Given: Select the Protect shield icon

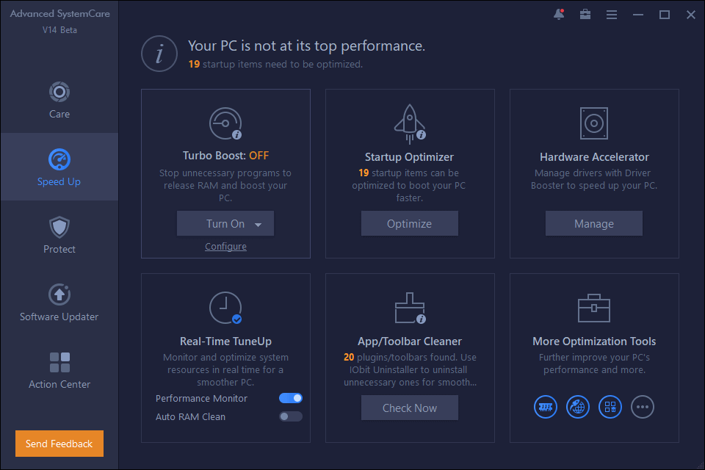Looking at the screenshot, I should click(x=59, y=229).
